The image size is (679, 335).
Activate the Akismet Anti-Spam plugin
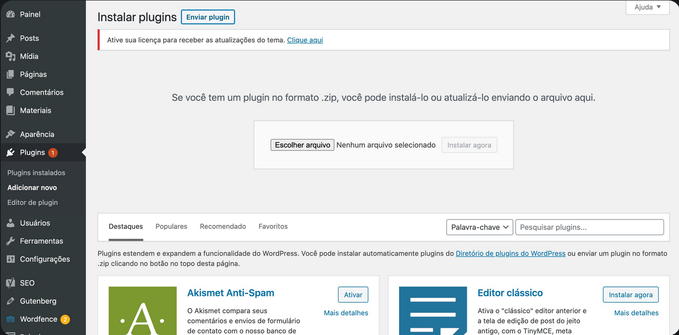pyautogui.click(x=353, y=294)
